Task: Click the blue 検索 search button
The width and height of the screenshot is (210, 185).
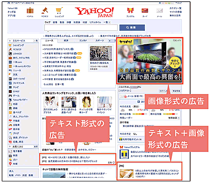Action: pyautogui.click(x=132, y=28)
